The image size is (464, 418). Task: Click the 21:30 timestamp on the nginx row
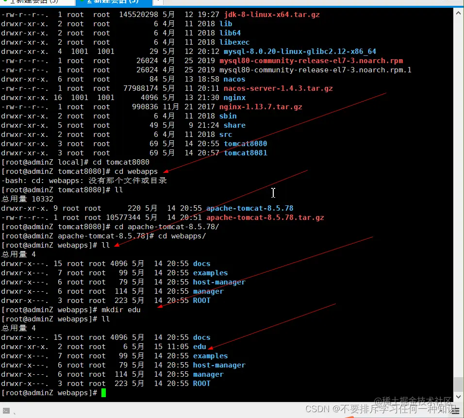click(208, 98)
